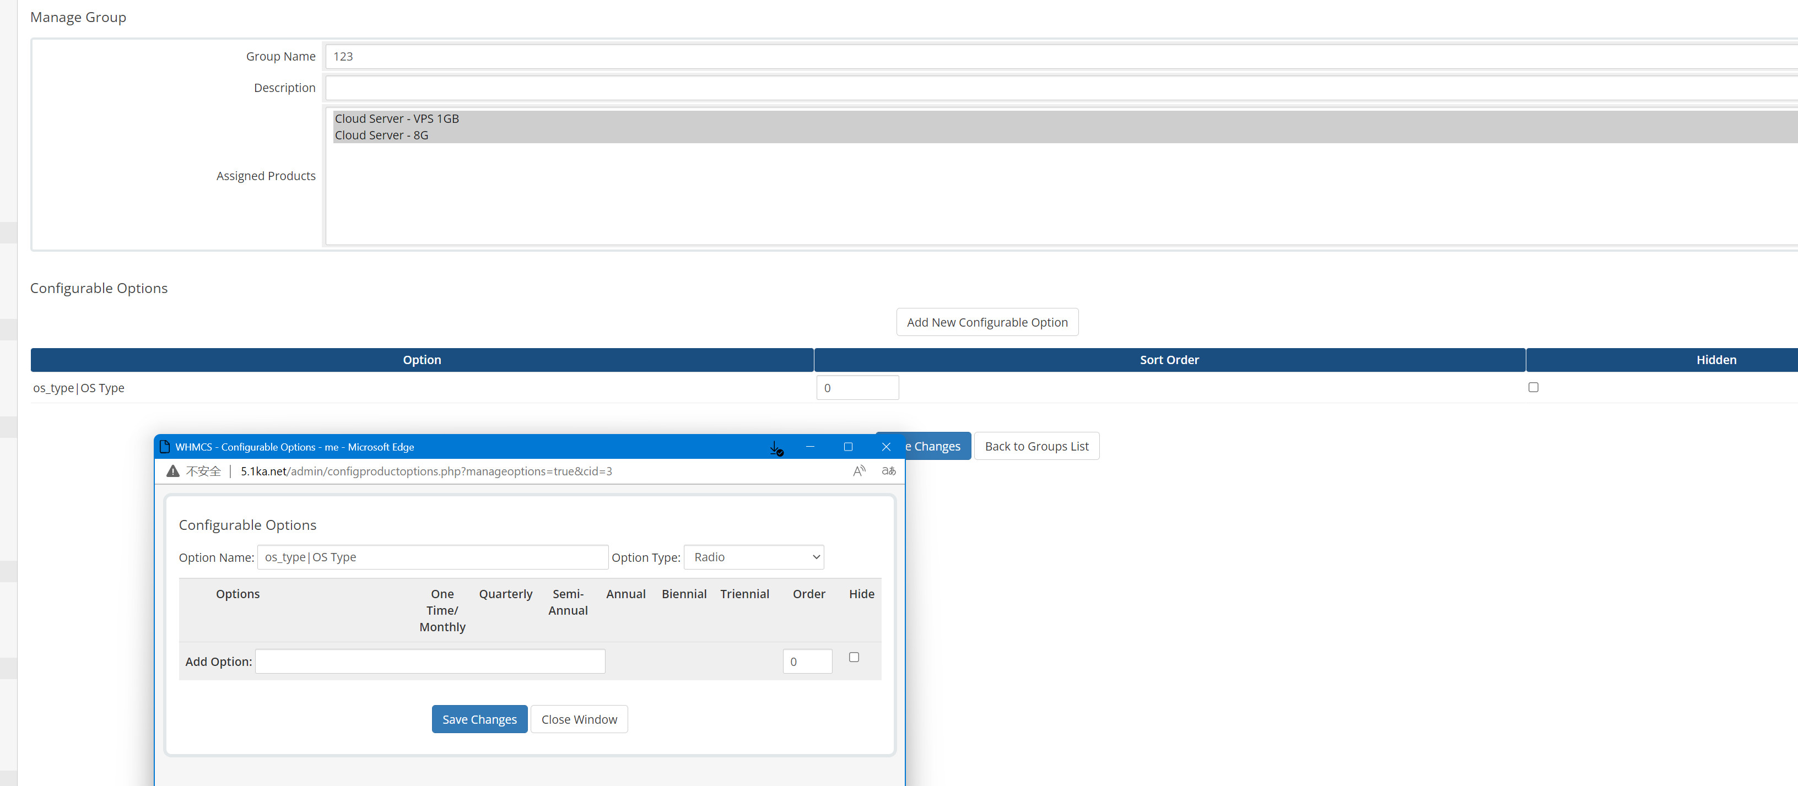This screenshot has height=786, width=1798.
Task: Select Cloud Server - 8G product
Action: [x=1065, y=135]
